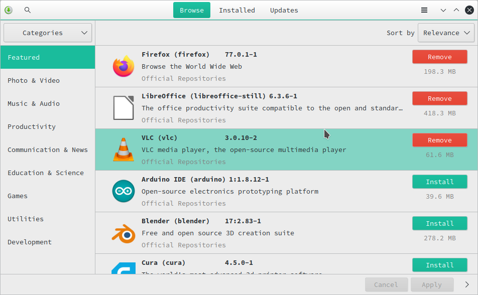Image resolution: width=478 pixels, height=295 pixels.
Task: Click 'Official Repositories' under Blender
Action: pos(184,245)
